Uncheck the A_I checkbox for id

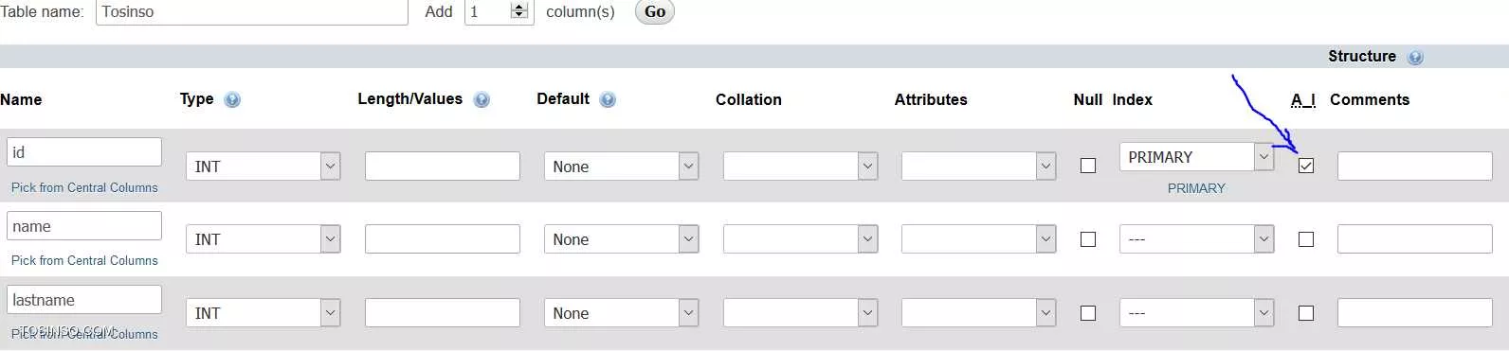(x=1306, y=166)
